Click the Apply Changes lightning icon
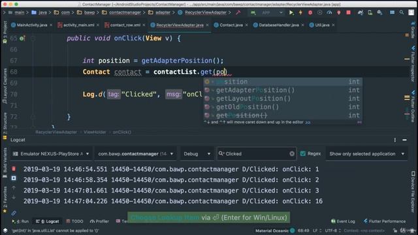The image size is (418, 235). coord(300,12)
